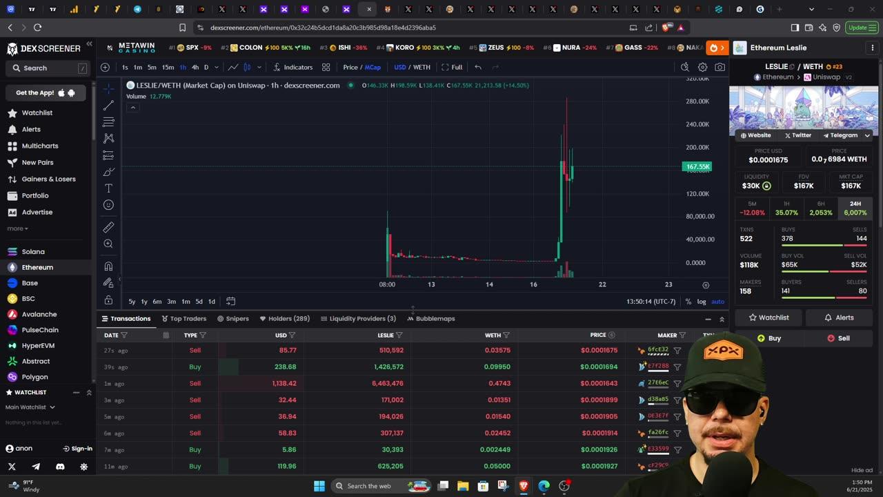Open the chart layout grid icon
Screen dimensions: 883x497
point(326,67)
